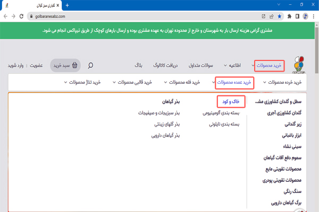The height and width of the screenshot is (212, 319).
Task: Expand chevron next to اطلاعیه
Action: 225,66
